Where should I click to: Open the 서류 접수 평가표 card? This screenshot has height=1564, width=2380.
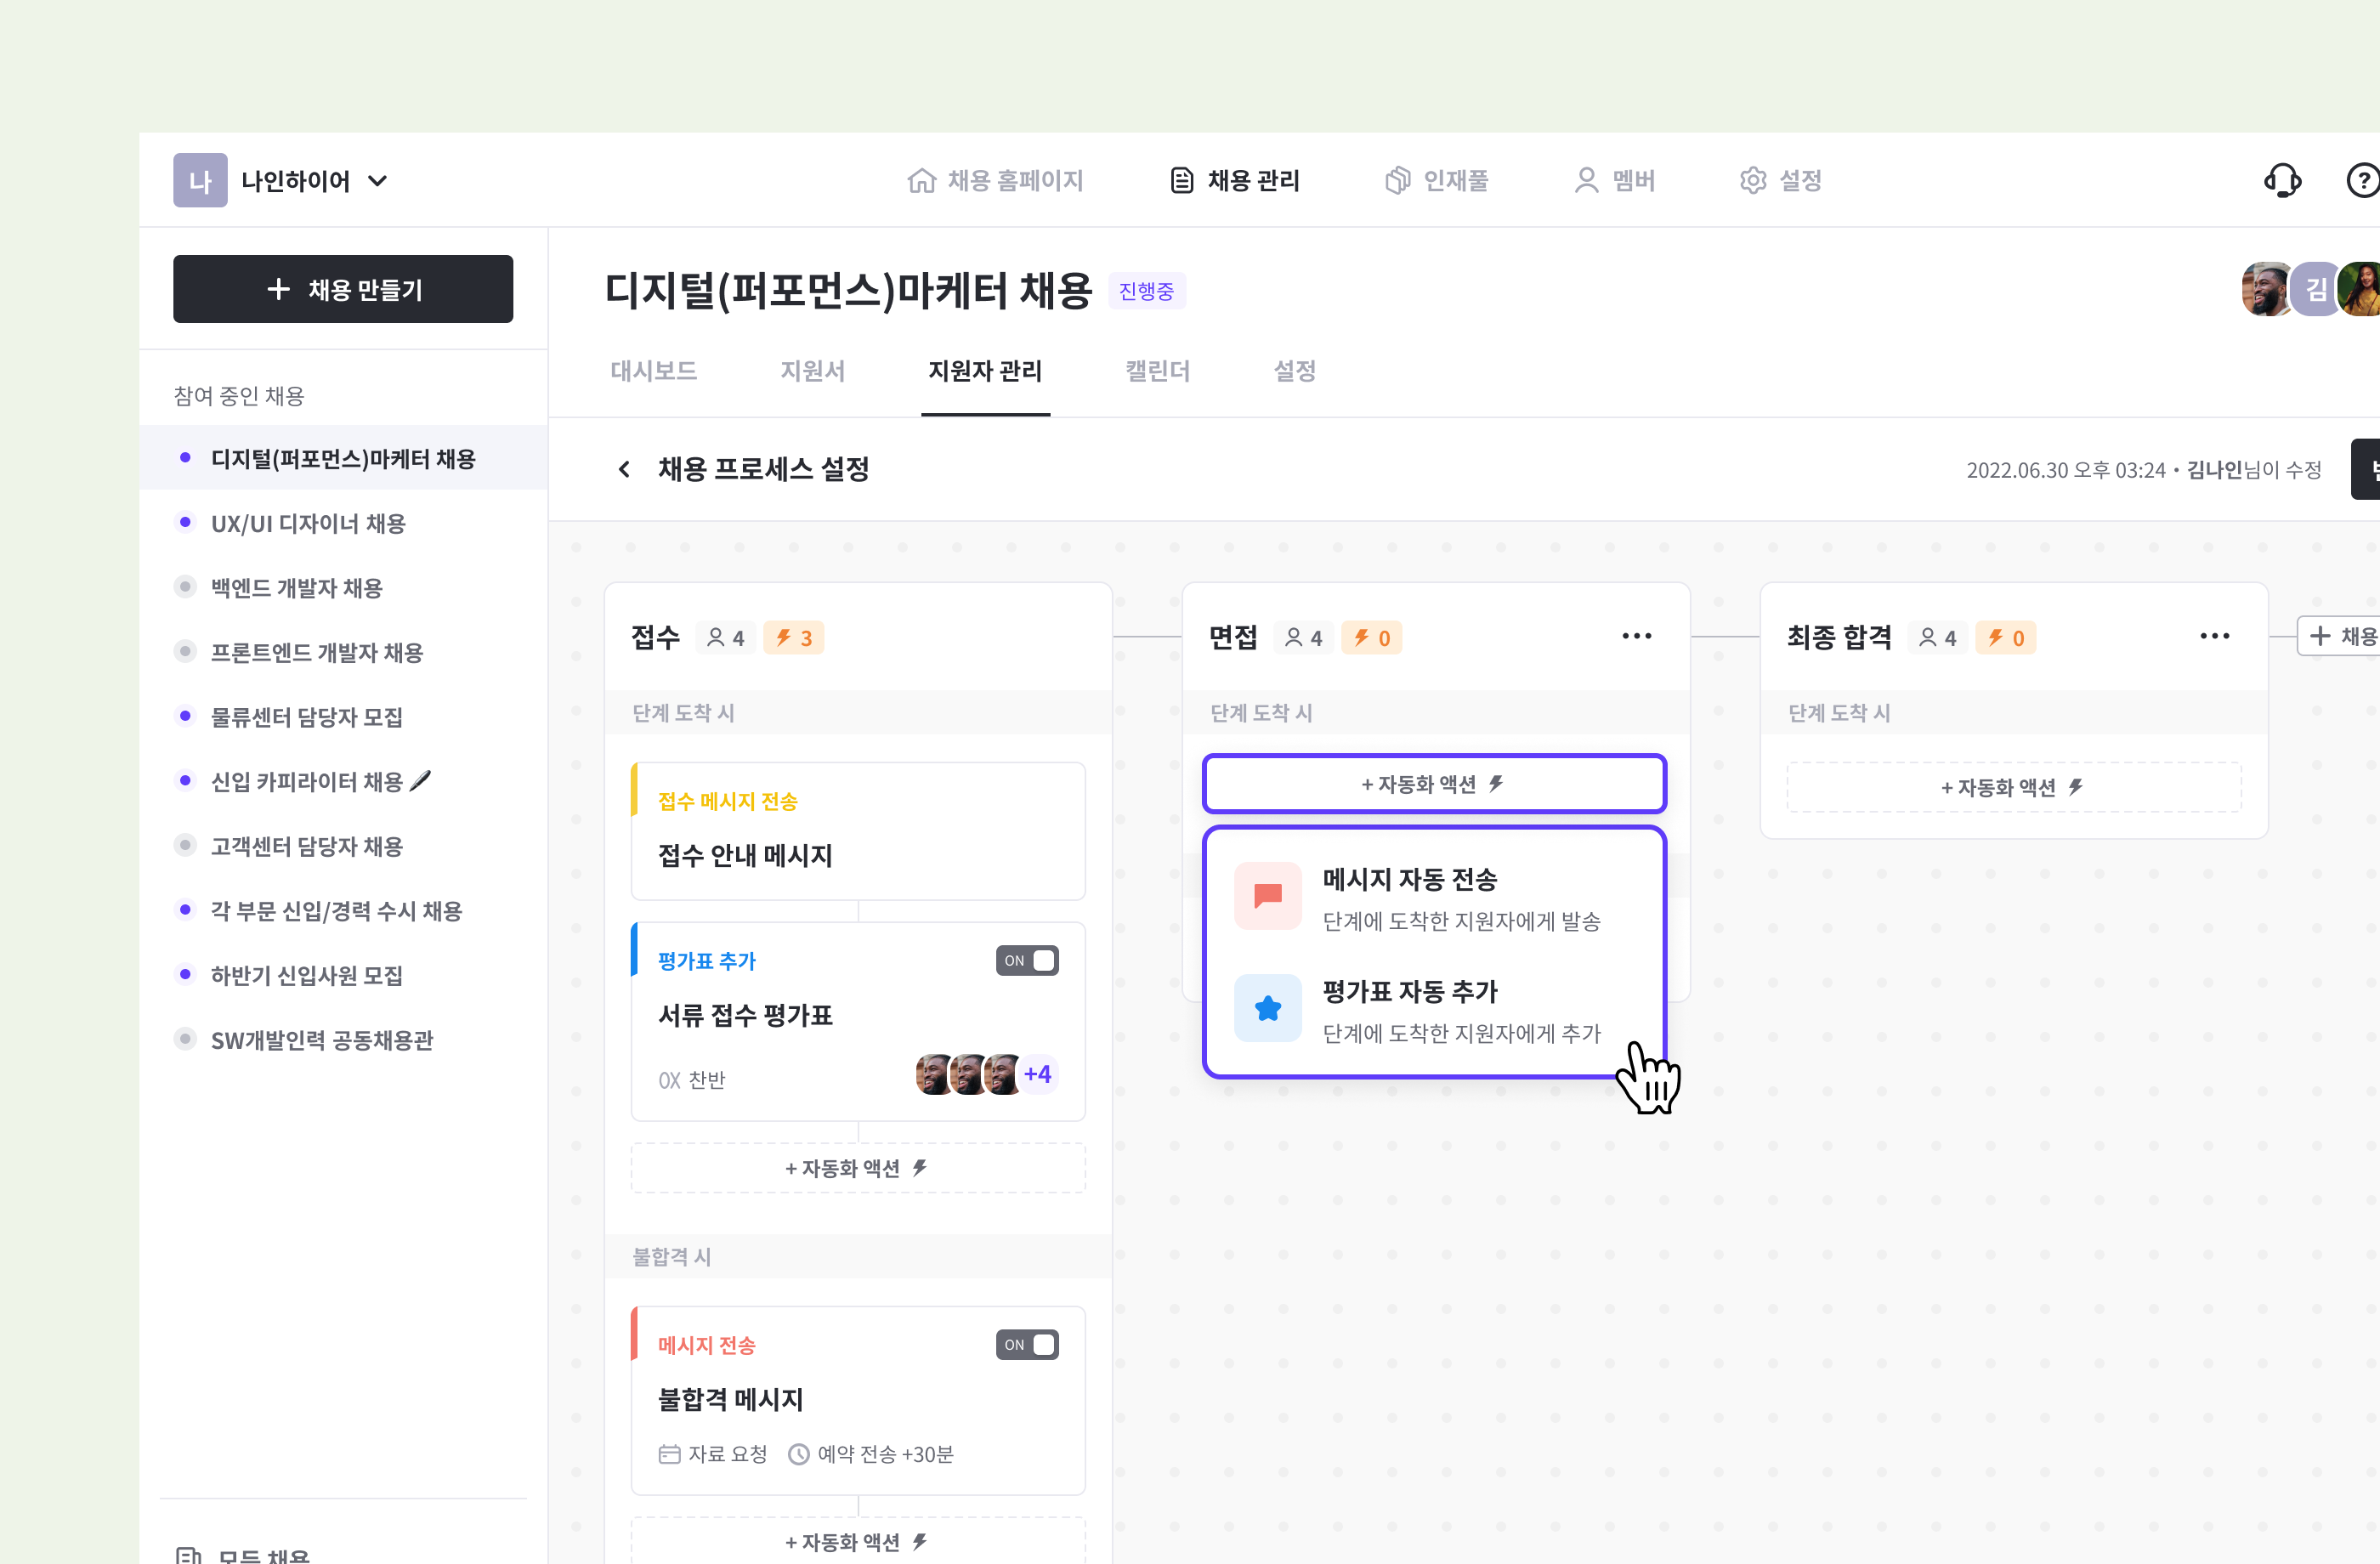858,1021
